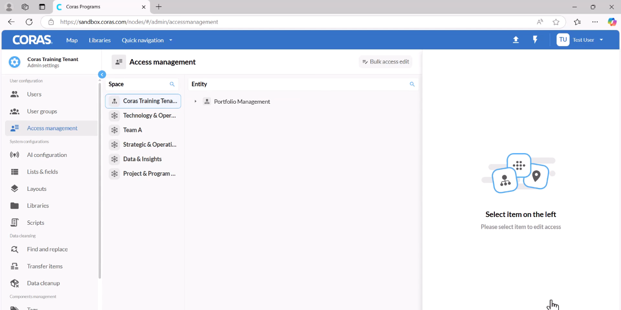Viewport: 621px width, 310px height.
Task: Click the AI configuration icon
Action: pos(15,155)
